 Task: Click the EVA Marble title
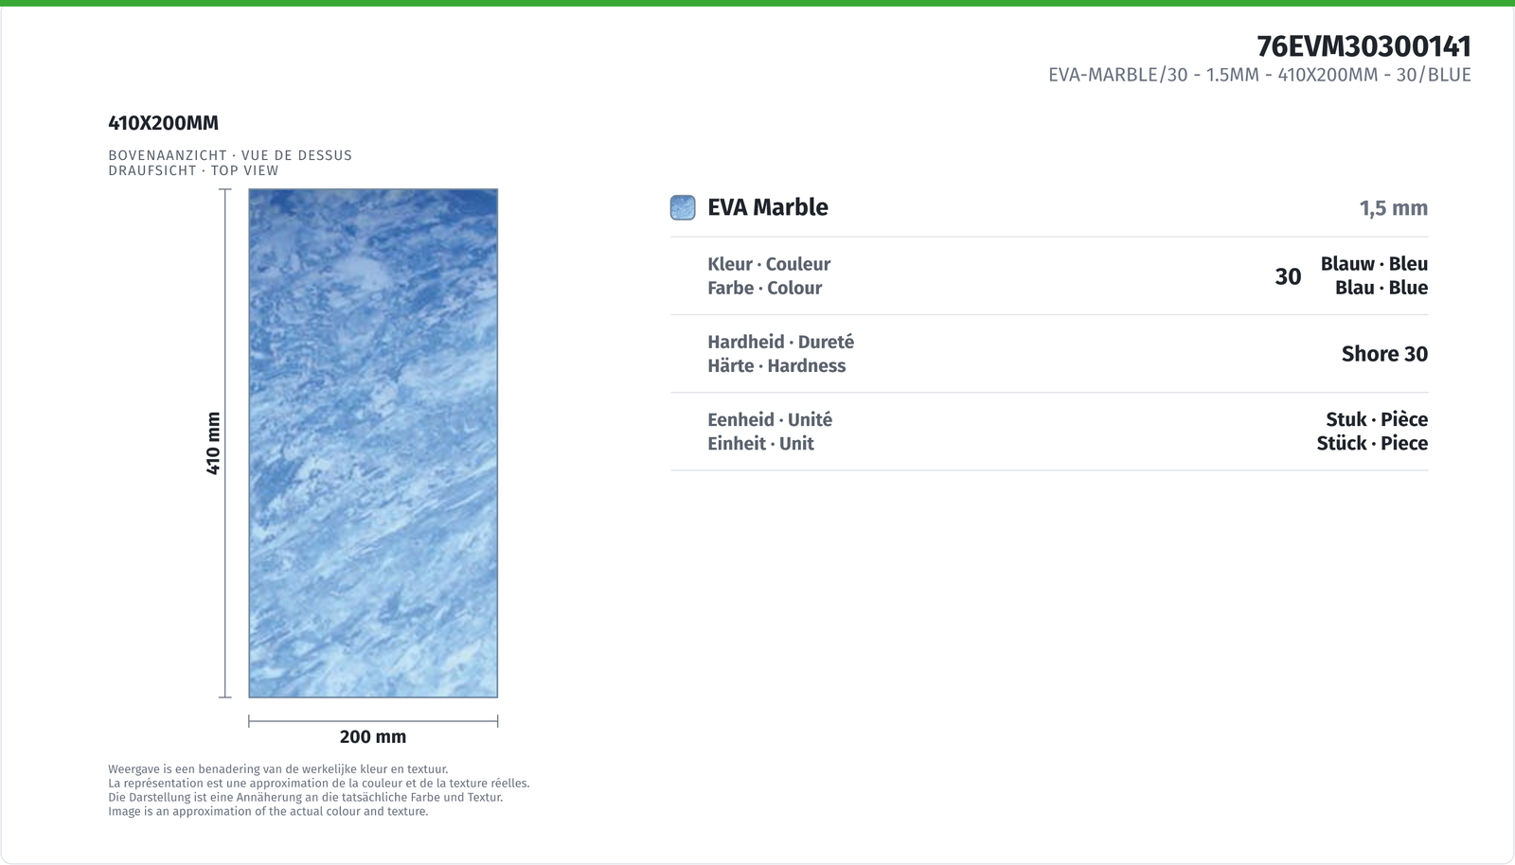pos(768,207)
